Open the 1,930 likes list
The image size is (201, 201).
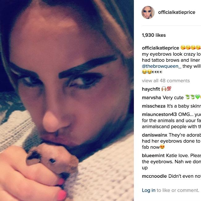click(x=154, y=35)
